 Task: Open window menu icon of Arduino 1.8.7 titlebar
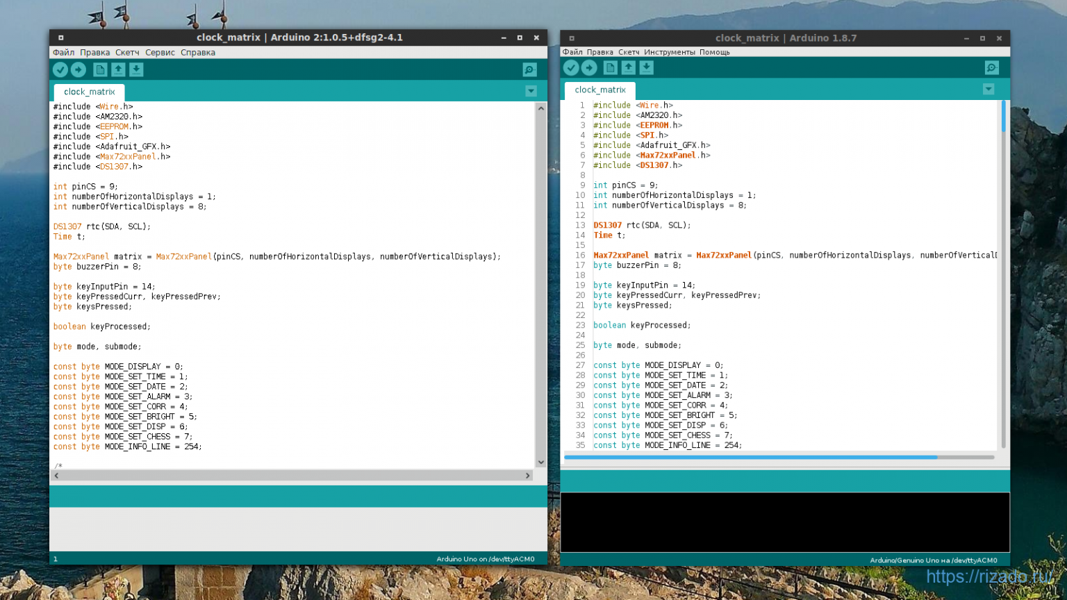pyautogui.click(x=572, y=38)
